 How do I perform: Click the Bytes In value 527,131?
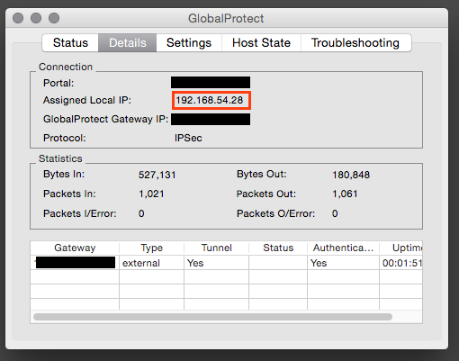coord(157,175)
